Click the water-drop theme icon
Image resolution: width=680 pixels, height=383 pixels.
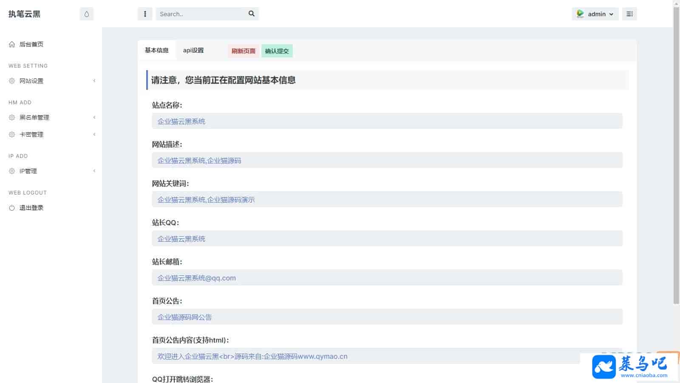click(87, 14)
